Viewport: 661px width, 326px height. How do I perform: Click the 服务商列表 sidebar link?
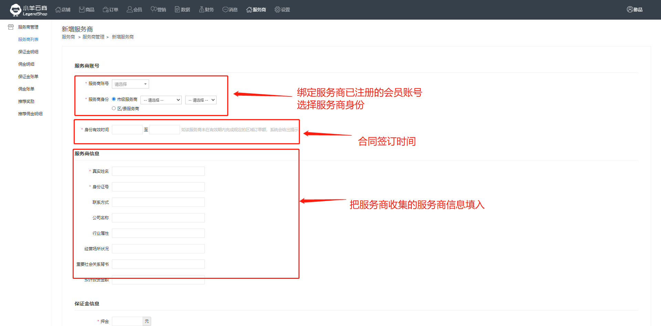(x=28, y=40)
